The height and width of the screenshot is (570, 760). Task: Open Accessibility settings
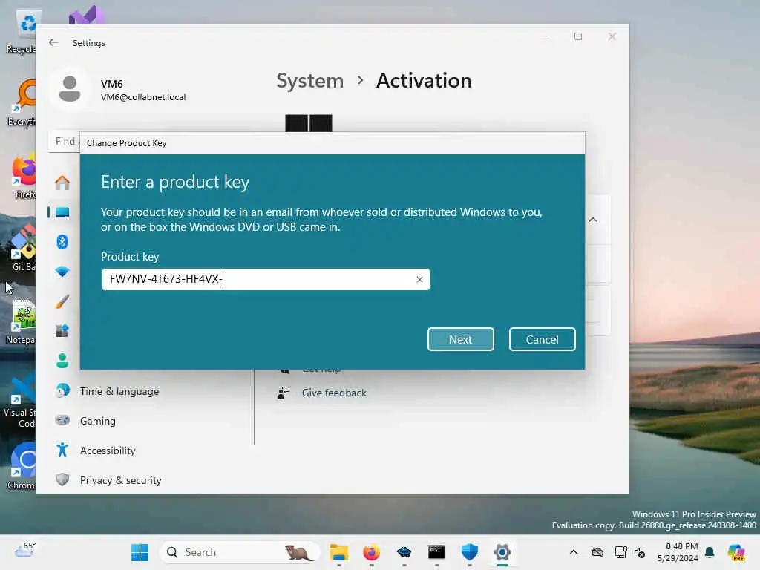[108, 451]
